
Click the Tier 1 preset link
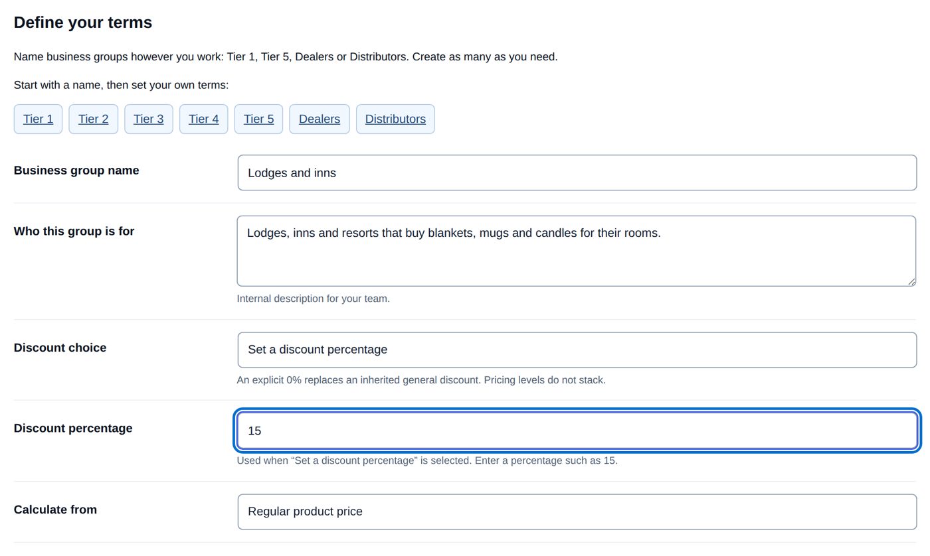tap(38, 119)
